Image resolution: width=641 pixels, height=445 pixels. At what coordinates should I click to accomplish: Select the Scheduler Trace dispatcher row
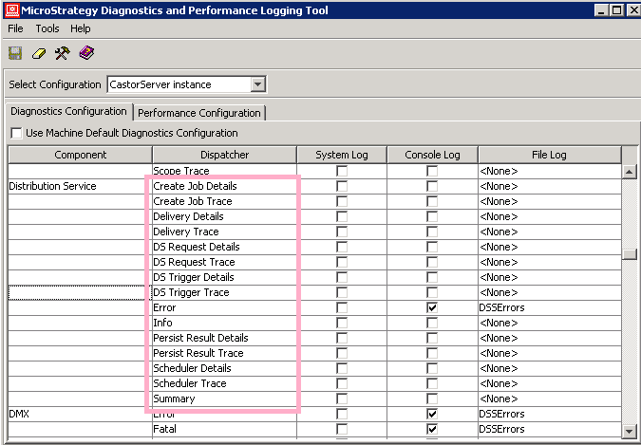tap(190, 384)
